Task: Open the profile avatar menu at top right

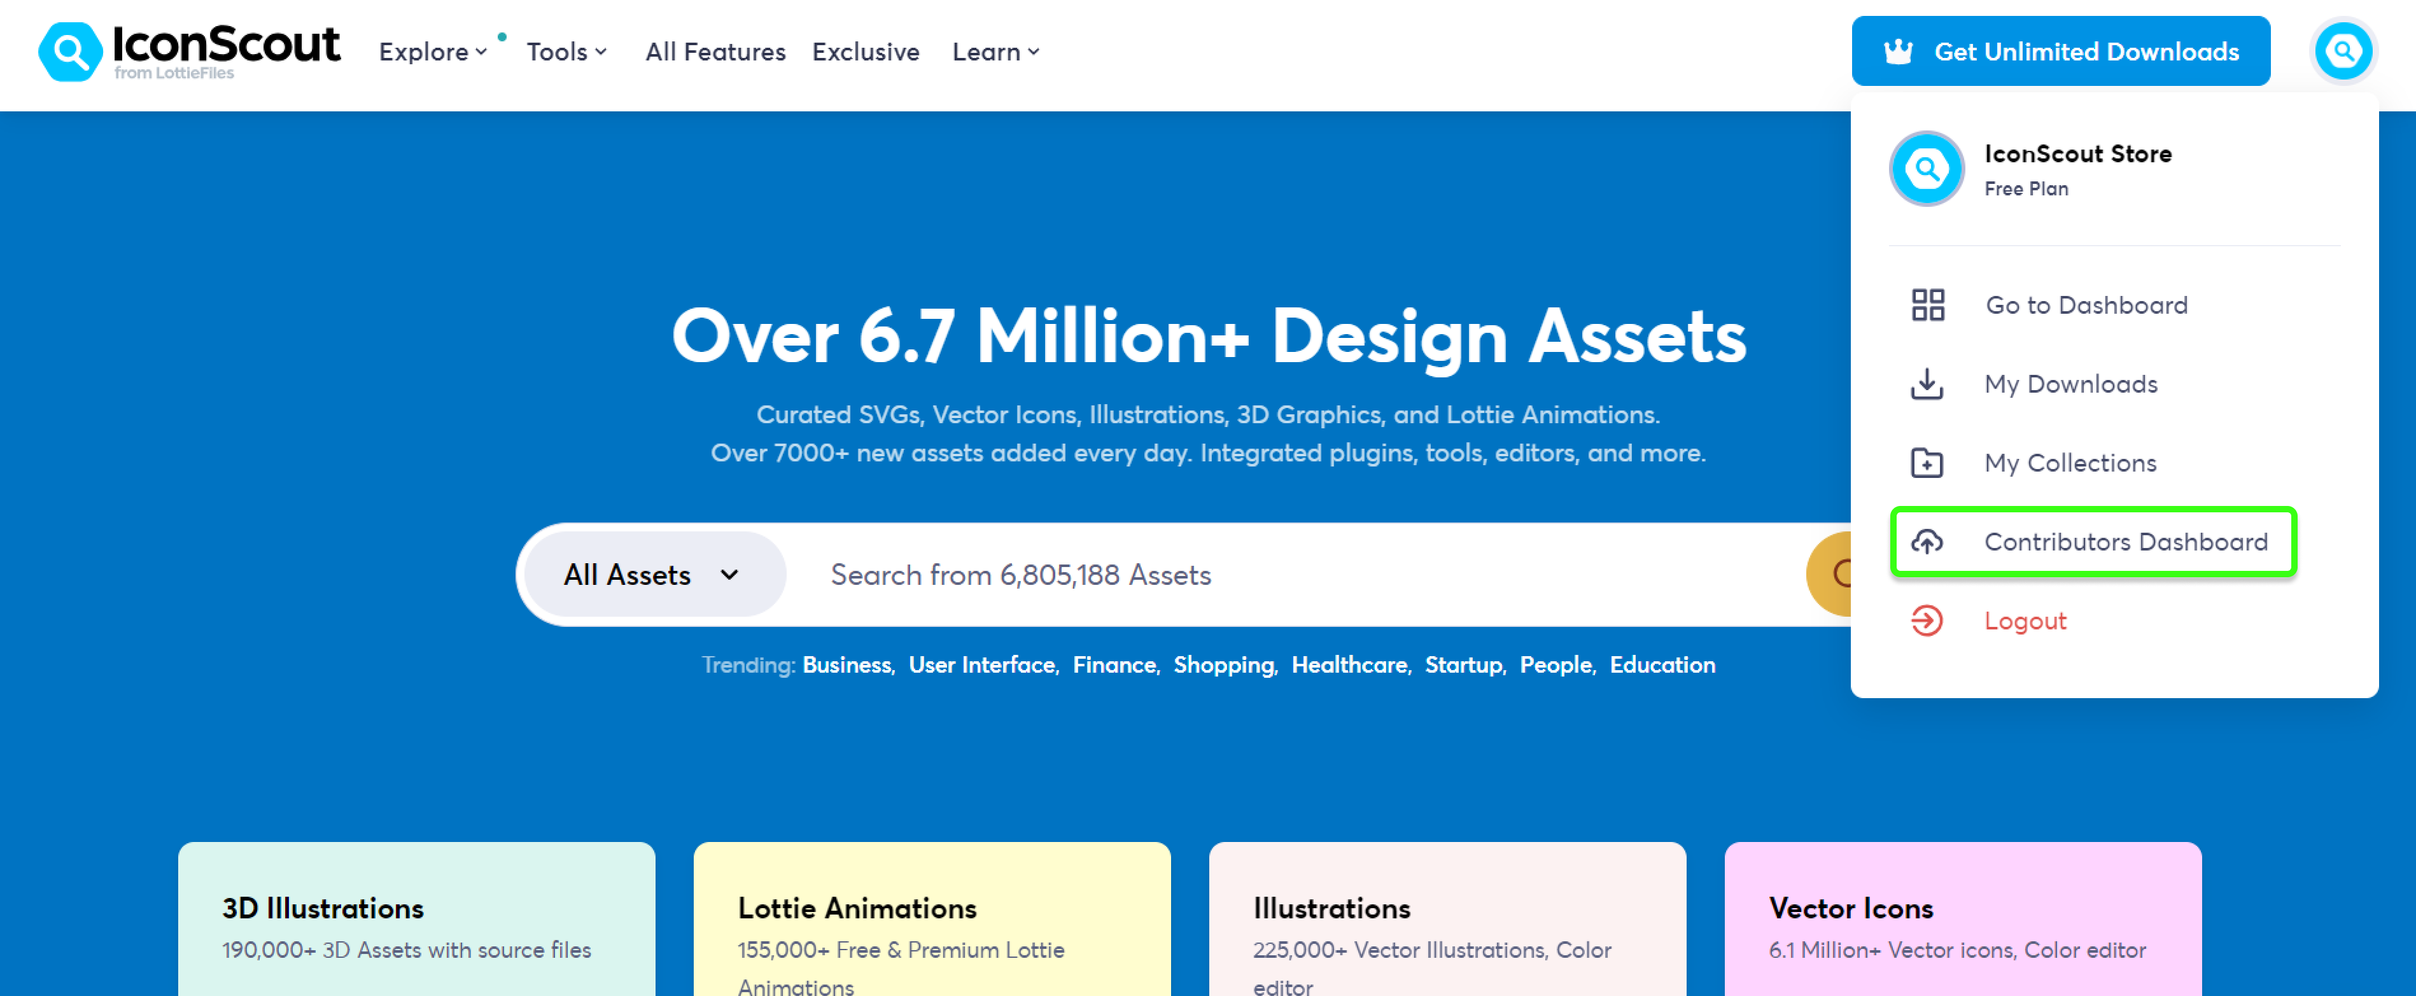Action: (x=2343, y=51)
